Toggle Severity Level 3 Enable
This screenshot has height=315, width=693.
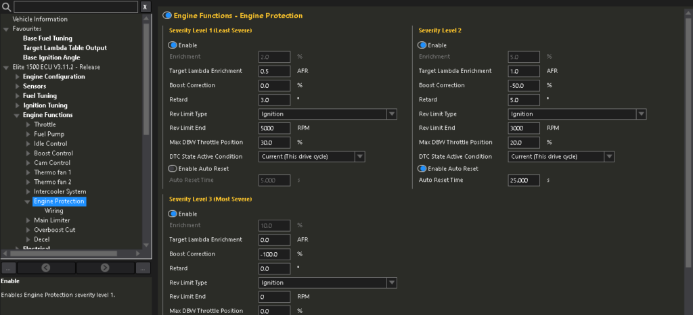(x=173, y=214)
